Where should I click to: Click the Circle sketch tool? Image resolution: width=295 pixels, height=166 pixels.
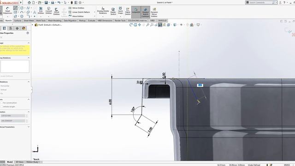coord(22,8)
